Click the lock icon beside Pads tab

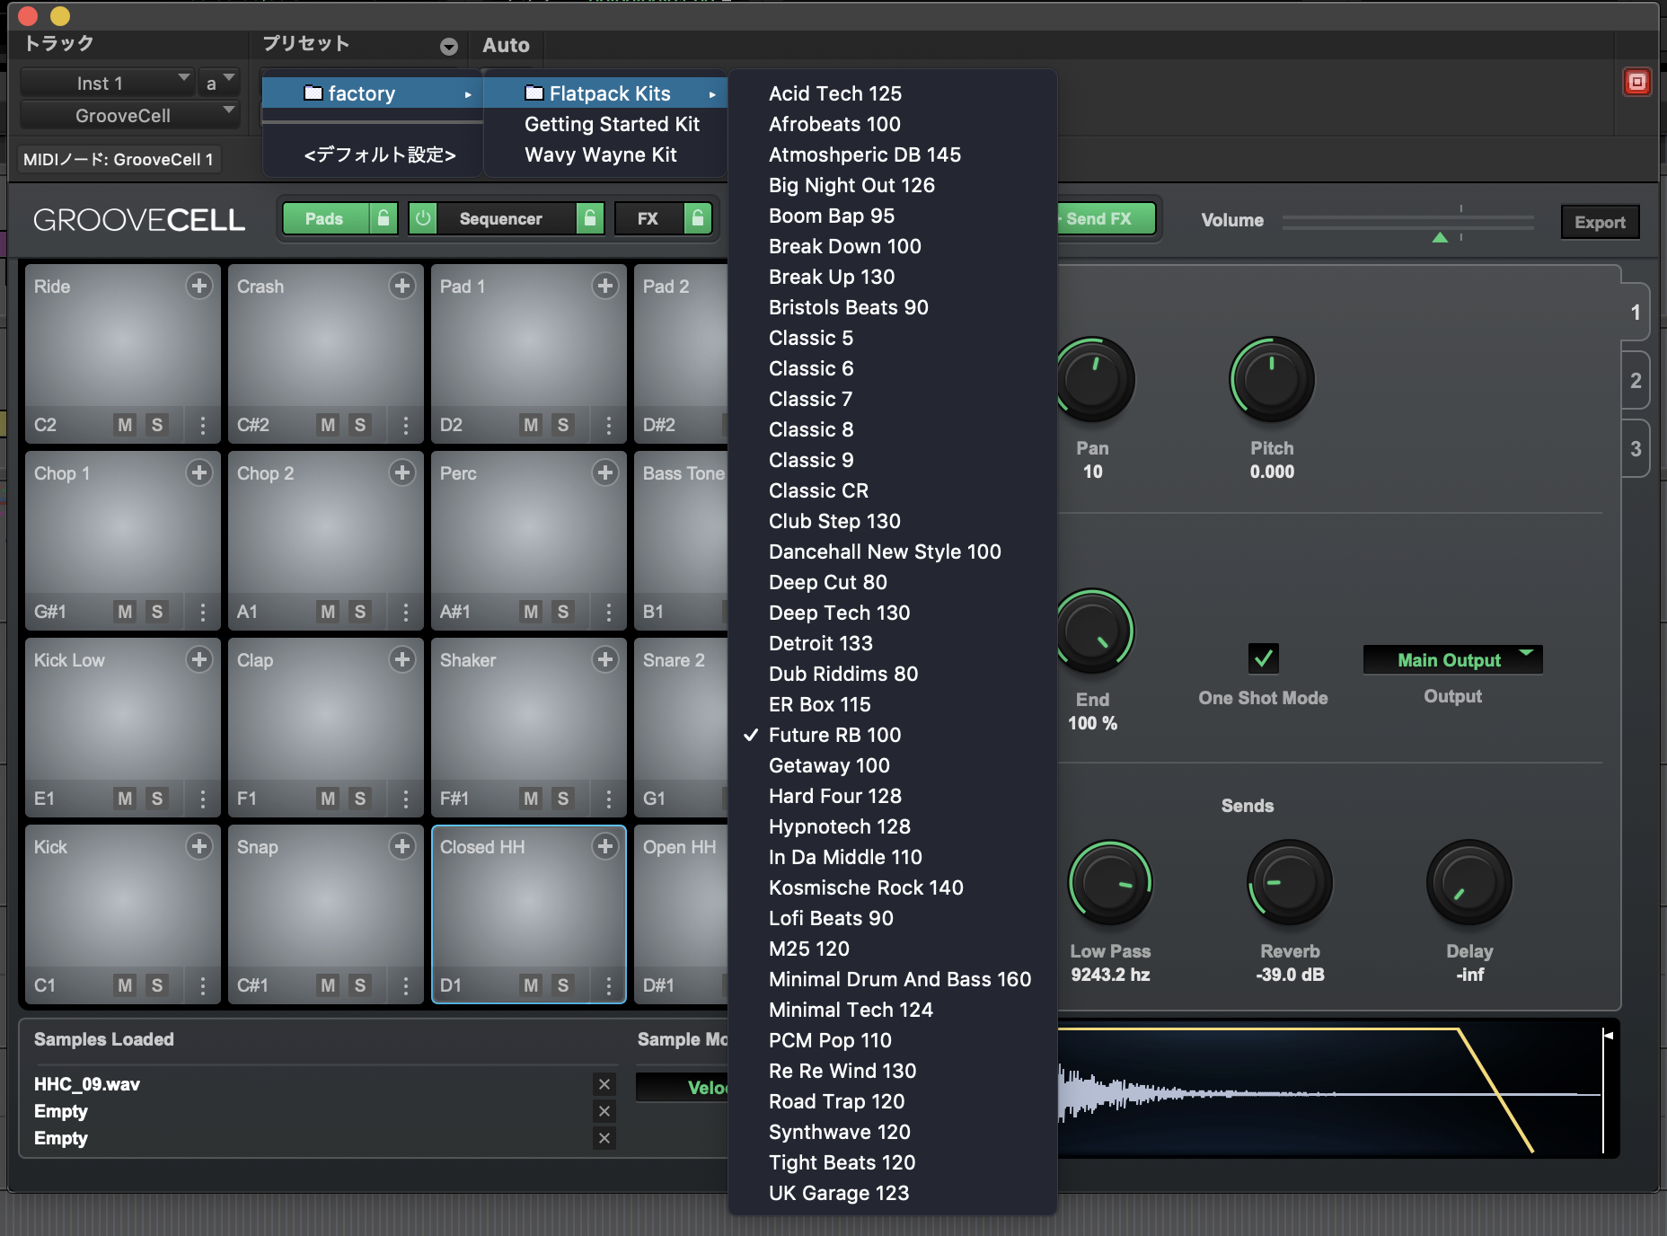[384, 218]
